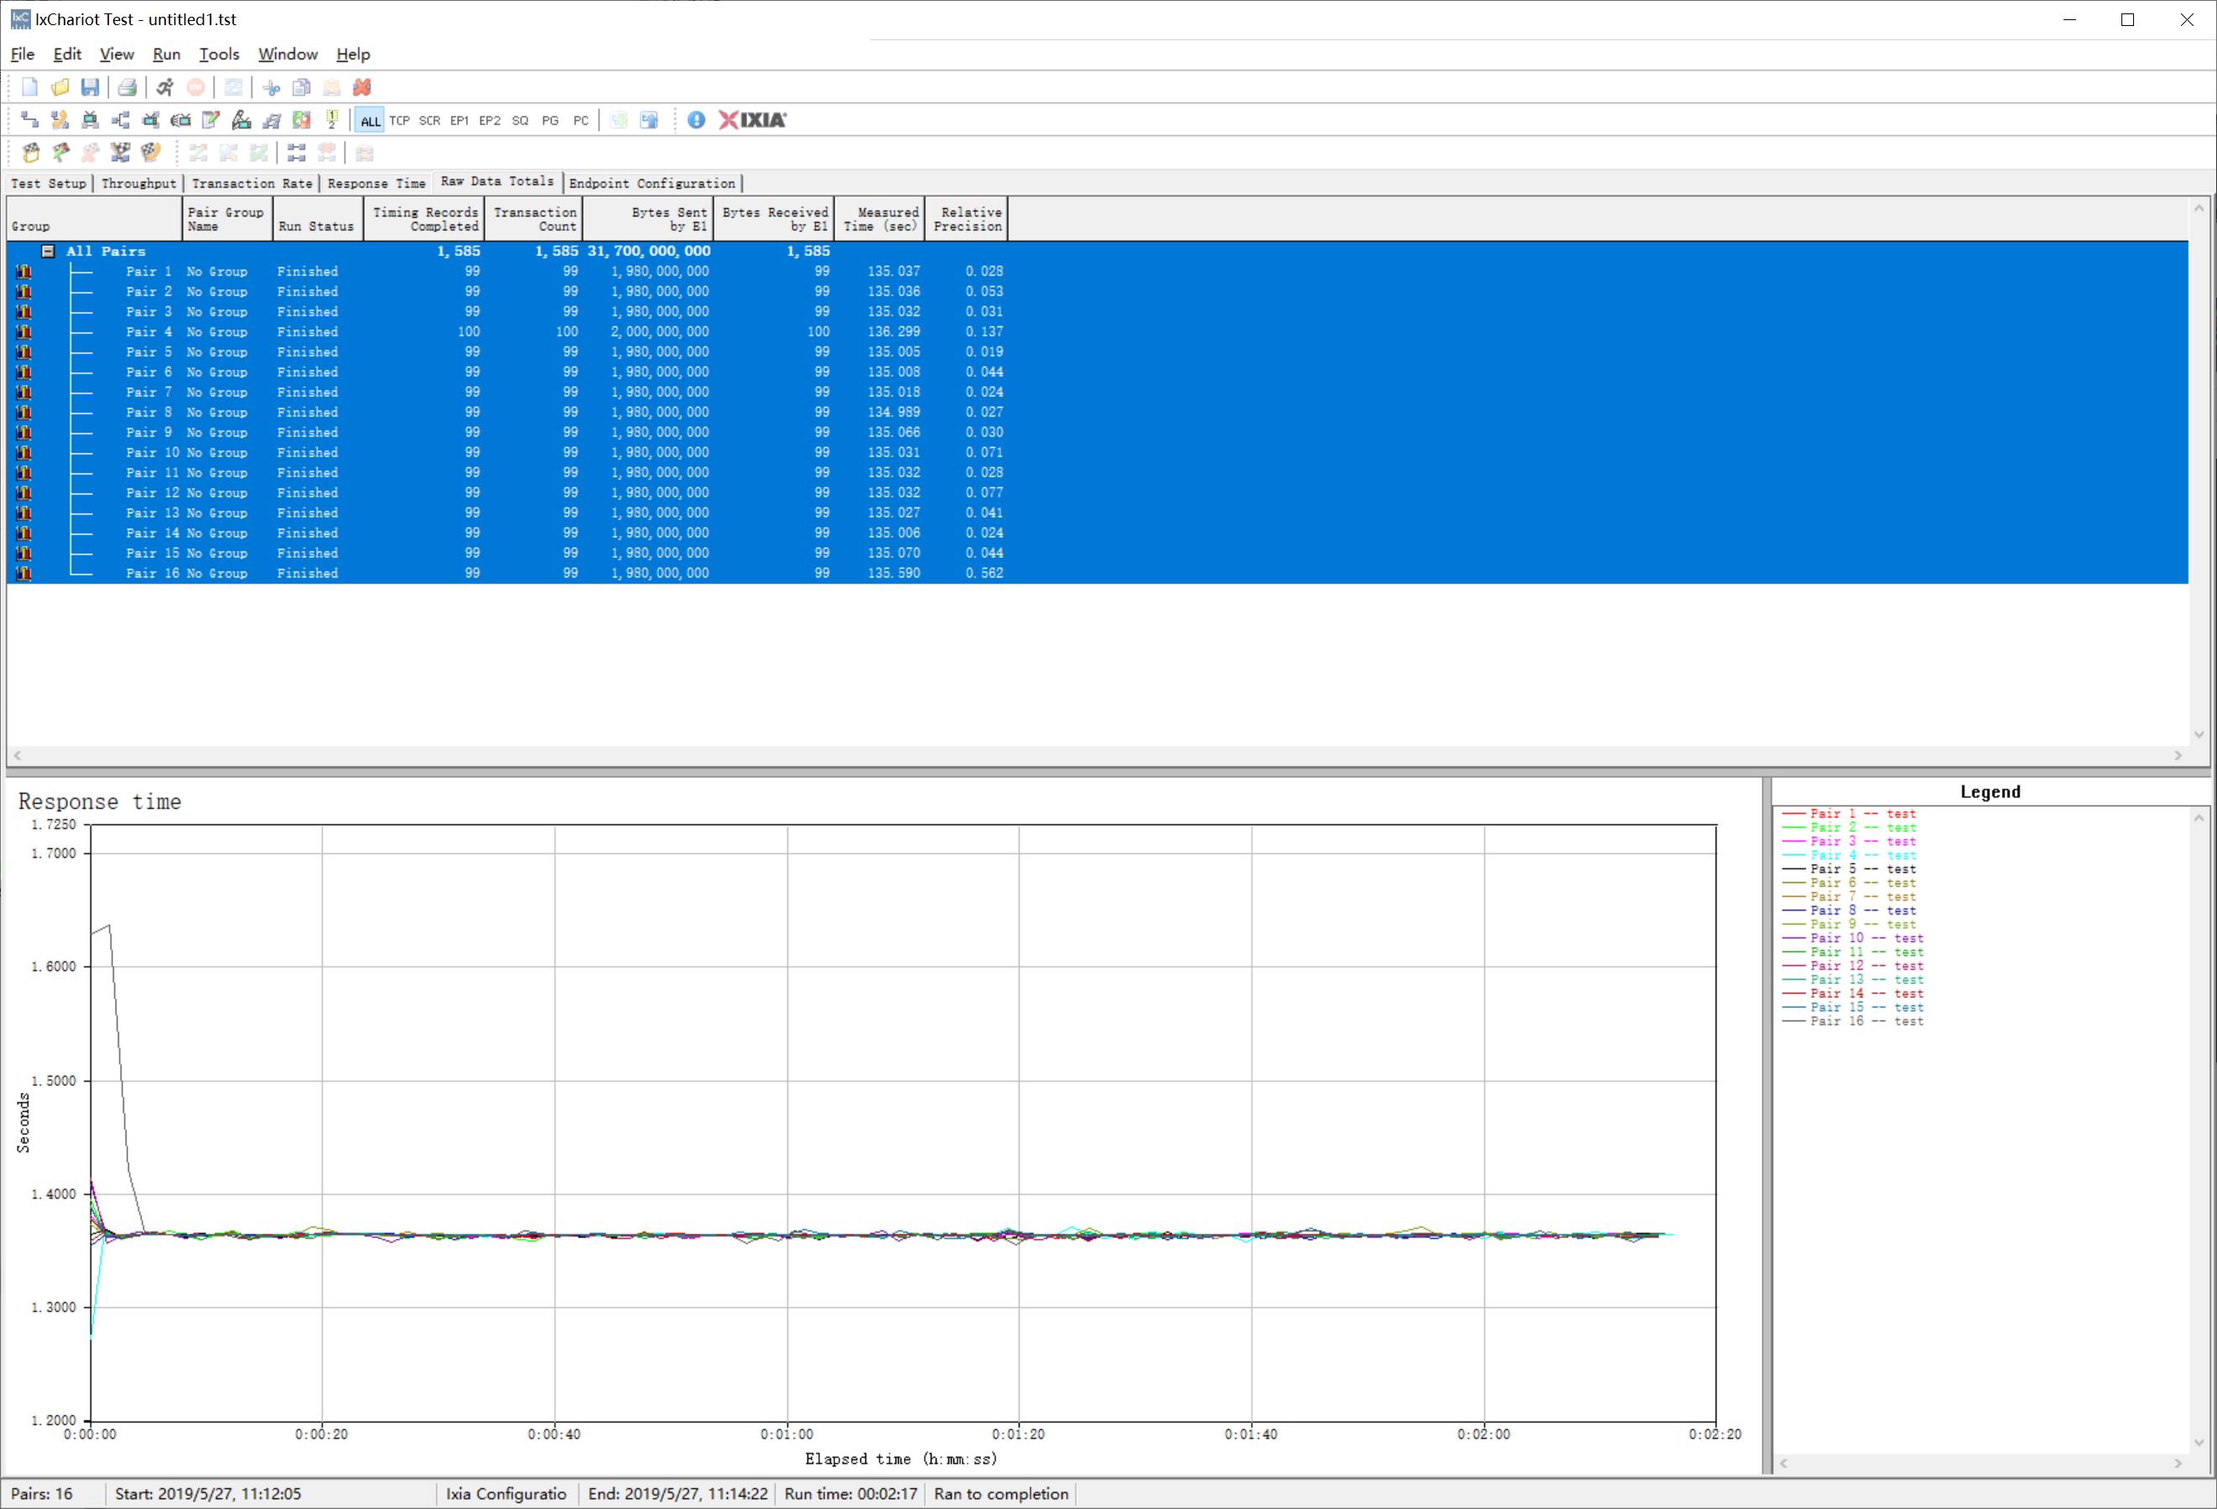This screenshot has width=2217, height=1509.
Task: Toggle the EP1 filter button
Action: (x=459, y=122)
